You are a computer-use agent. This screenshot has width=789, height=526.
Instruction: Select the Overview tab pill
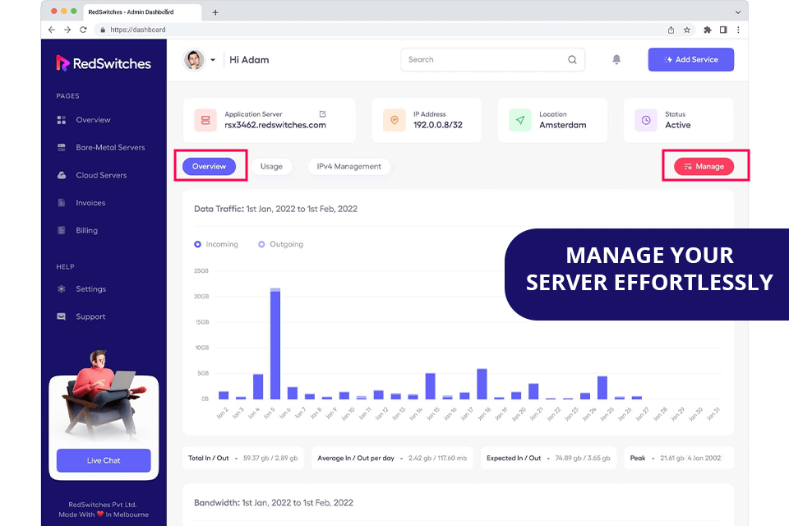[x=209, y=166]
